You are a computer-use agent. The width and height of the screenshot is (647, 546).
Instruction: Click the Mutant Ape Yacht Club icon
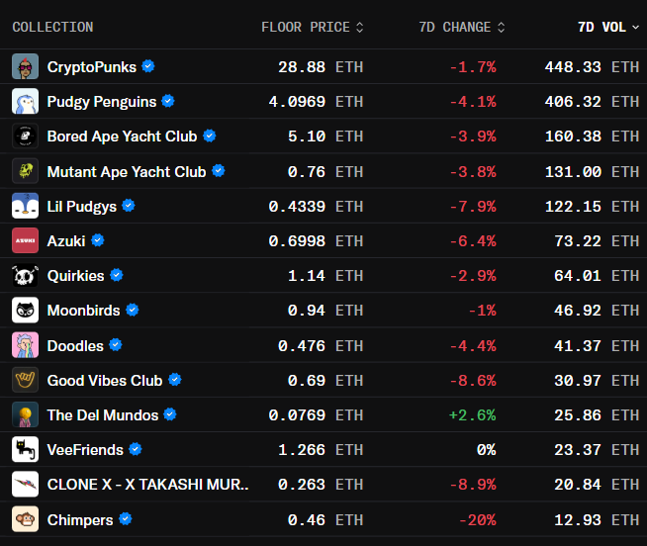tap(25, 171)
